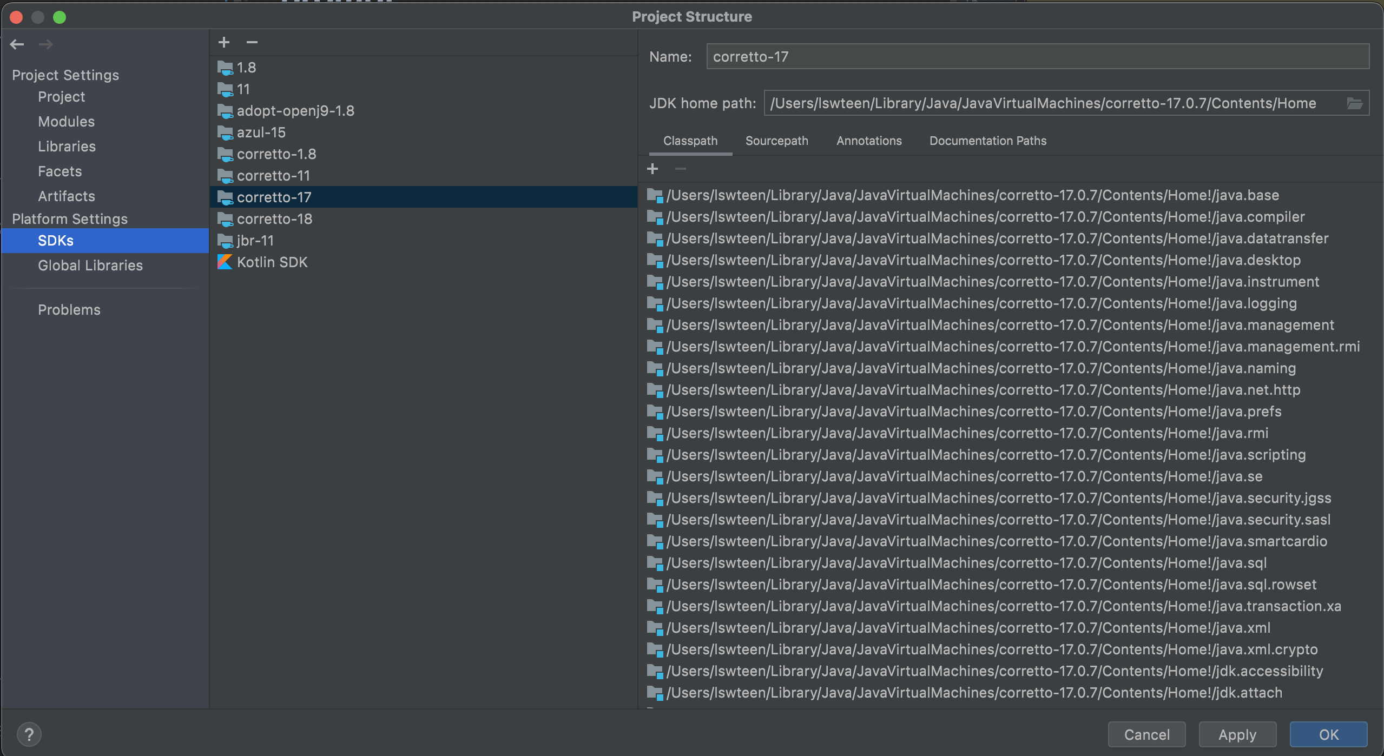1384x756 pixels.
Task: Open the Modules settings page
Action: pos(66,122)
